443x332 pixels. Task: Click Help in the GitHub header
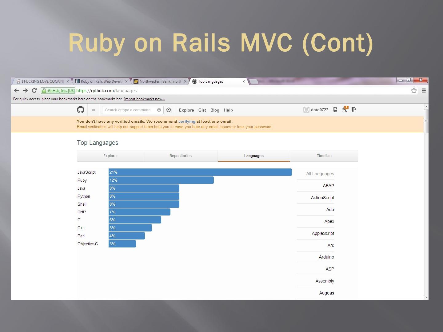228,110
